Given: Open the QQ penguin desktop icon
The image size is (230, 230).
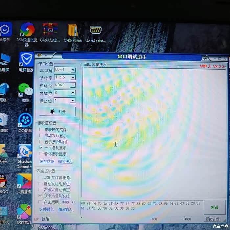Looking at the screenshot, I should tap(3, 181).
